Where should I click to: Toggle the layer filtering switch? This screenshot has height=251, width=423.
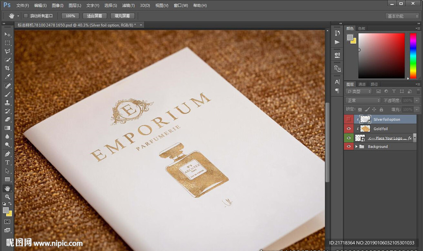click(x=418, y=91)
